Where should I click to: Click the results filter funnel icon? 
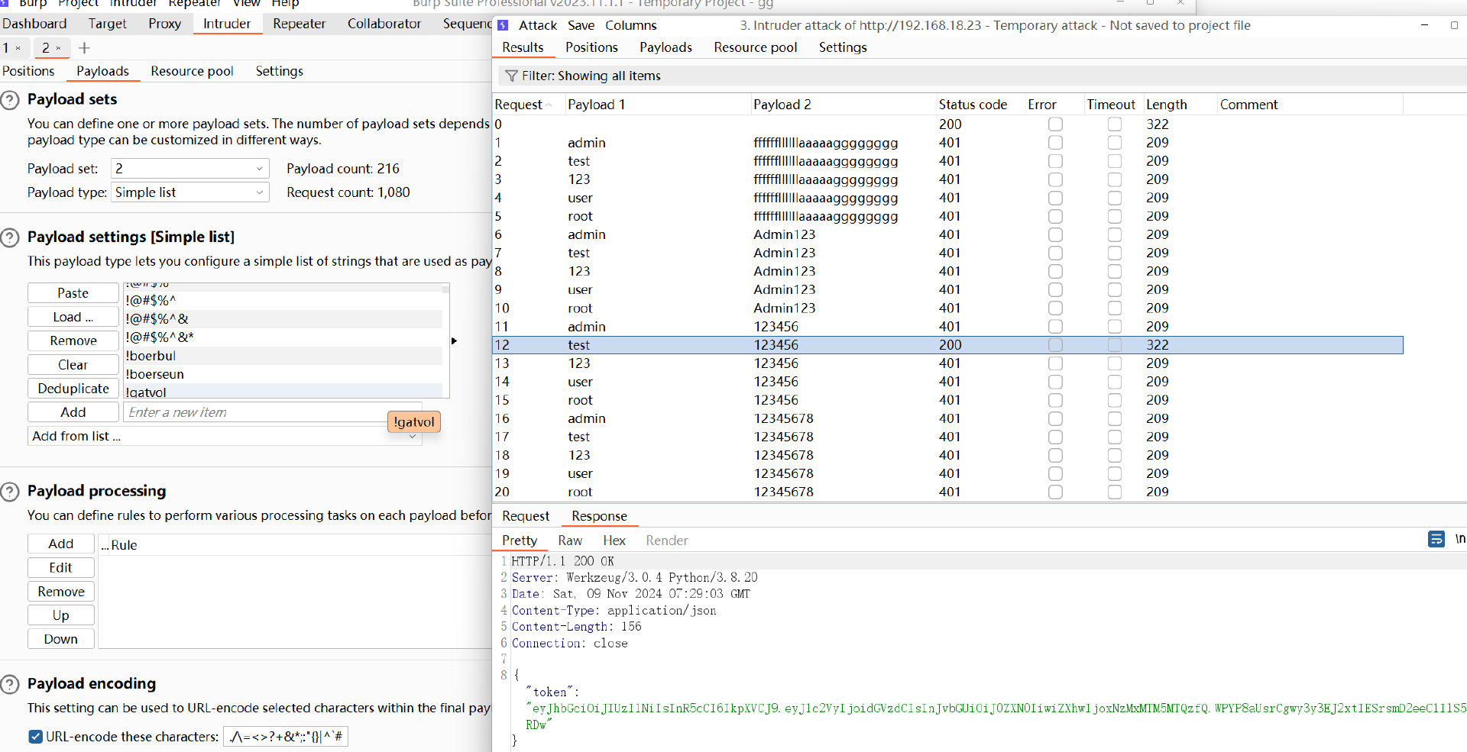(x=511, y=76)
